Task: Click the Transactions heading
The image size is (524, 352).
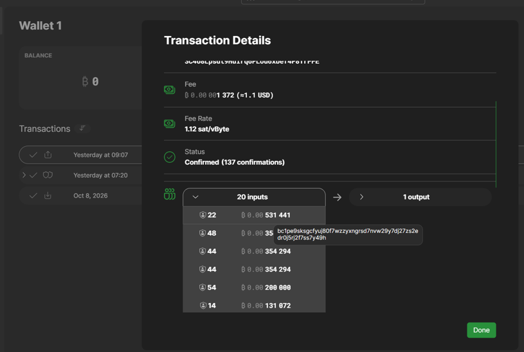Action: coord(45,129)
